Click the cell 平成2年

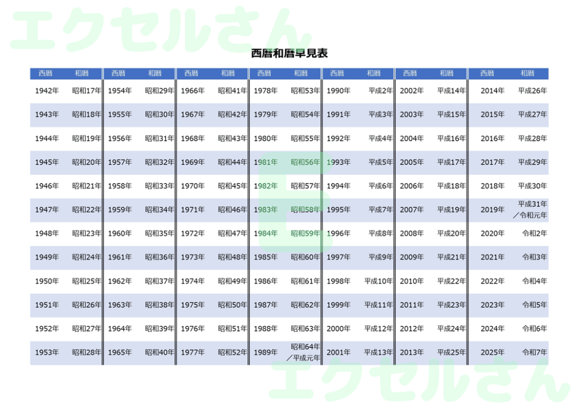pos(381,91)
